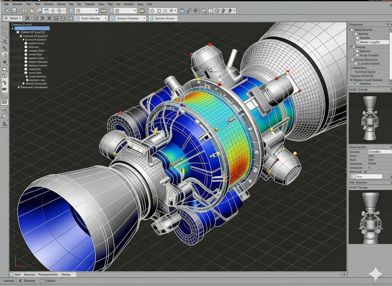Screen dimensions: 392x286
Task: Expand the Seok Goaoaids section
Action: tap(391, 183)
